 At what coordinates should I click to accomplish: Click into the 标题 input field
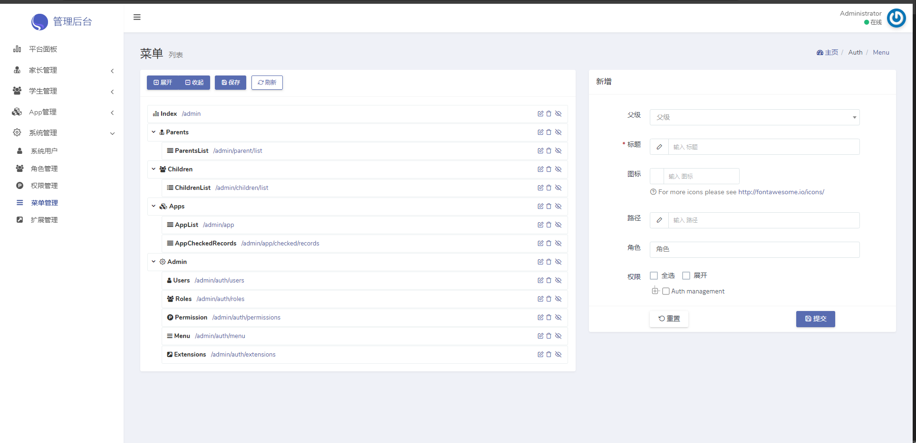pyautogui.click(x=764, y=147)
